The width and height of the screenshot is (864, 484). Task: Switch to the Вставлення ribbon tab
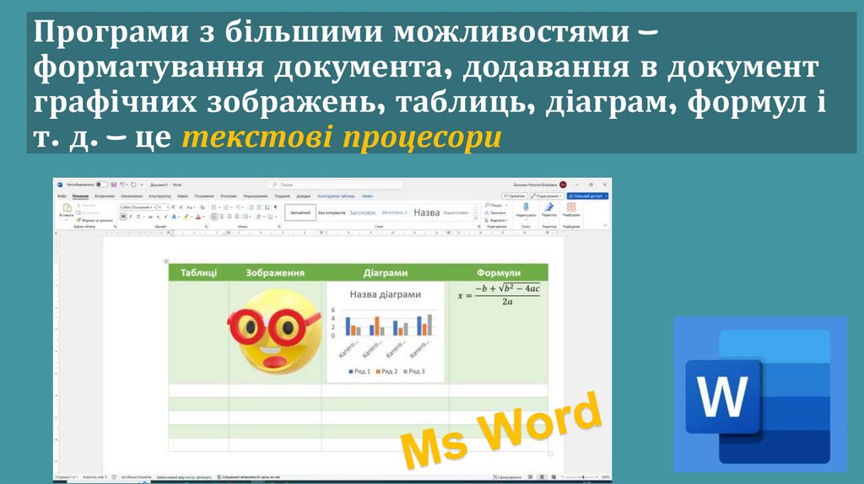[105, 196]
